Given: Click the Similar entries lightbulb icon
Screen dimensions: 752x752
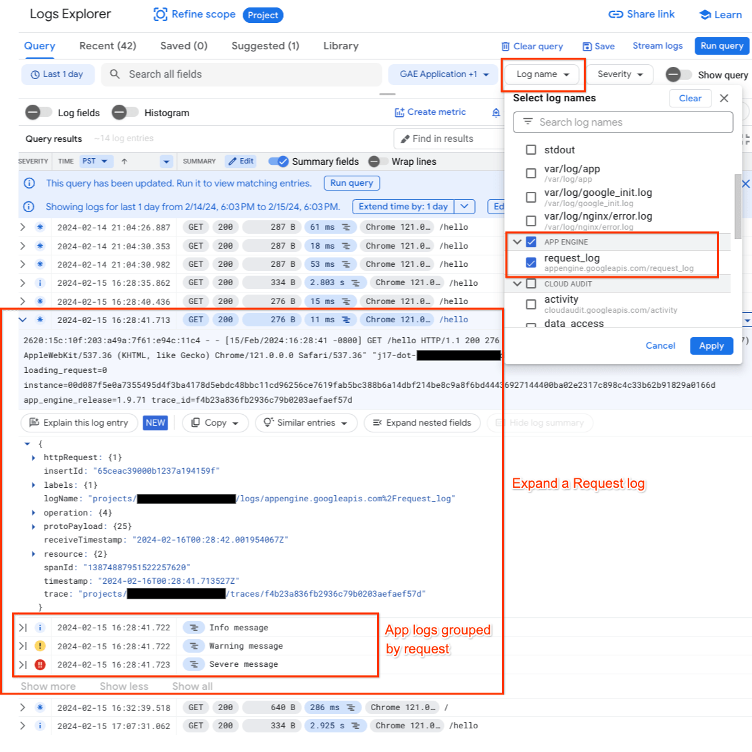Looking at the screenshot, I should pos(268,422).
